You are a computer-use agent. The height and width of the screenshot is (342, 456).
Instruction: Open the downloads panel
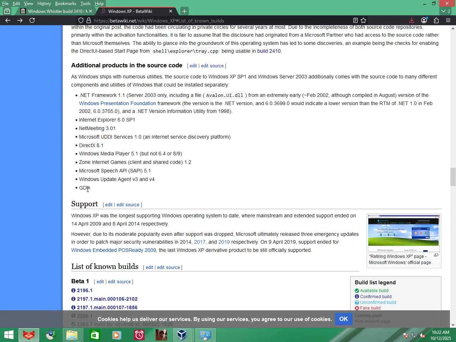(411, 20)
